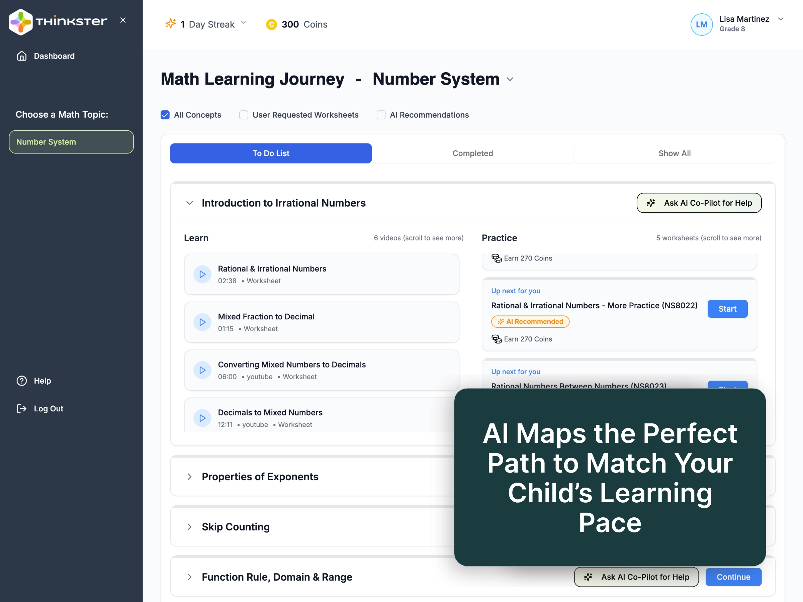Close the sidebar with X icon
803x602 pixels.
pos(123,20)
